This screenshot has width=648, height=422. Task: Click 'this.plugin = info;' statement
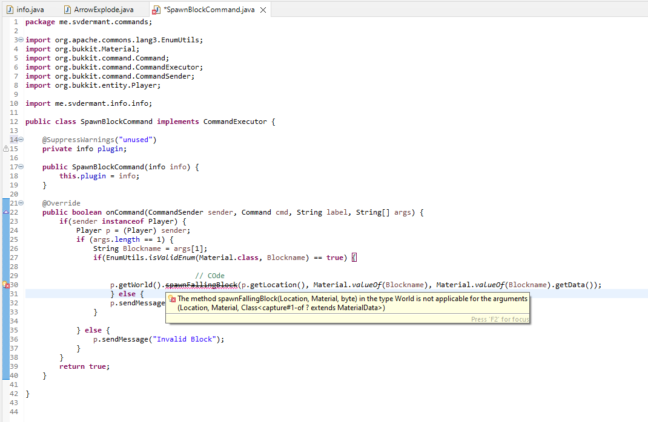[99, 176]
